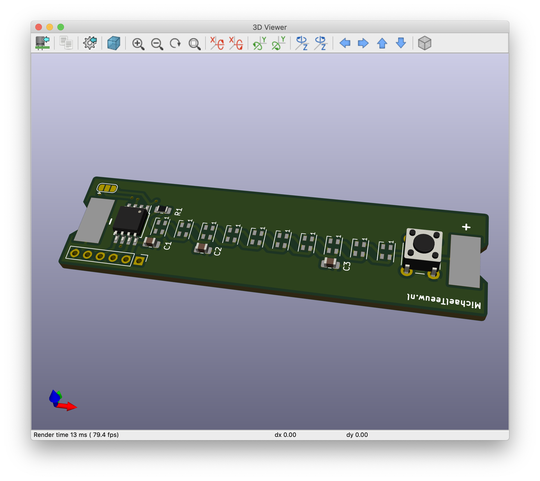540x481 pixels.
Task: Rotate Z counterclockwise icon
Action: [x=321, y=43]
